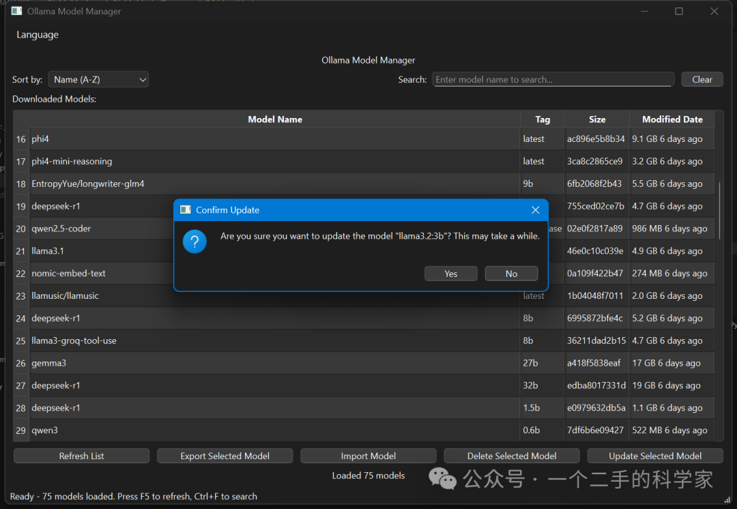Click the table vertical scrollbar
Viewport: 737px width, 509px height.
tap(719, 211)
